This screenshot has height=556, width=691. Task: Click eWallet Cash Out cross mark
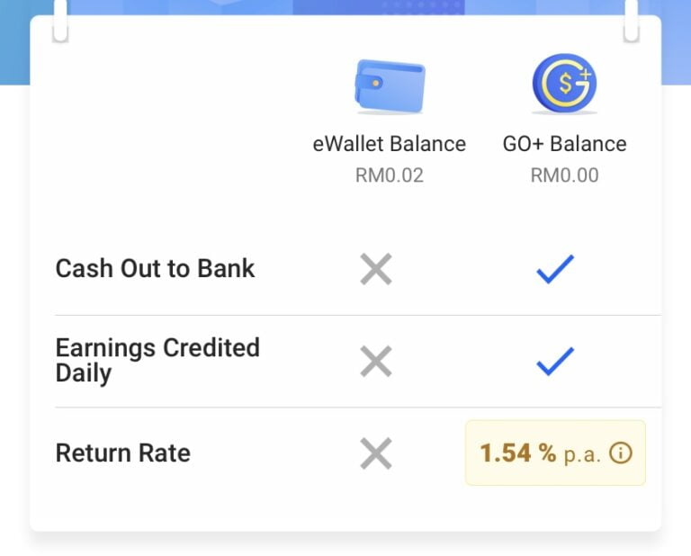coord(376,269)
